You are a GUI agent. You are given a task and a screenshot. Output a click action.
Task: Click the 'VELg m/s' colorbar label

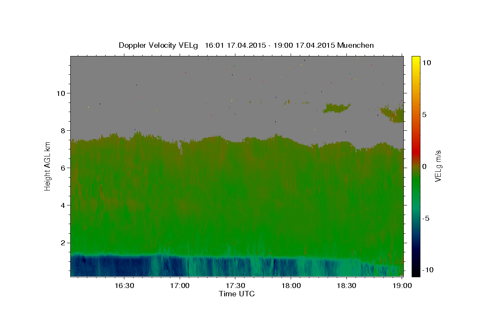(438, 166)
